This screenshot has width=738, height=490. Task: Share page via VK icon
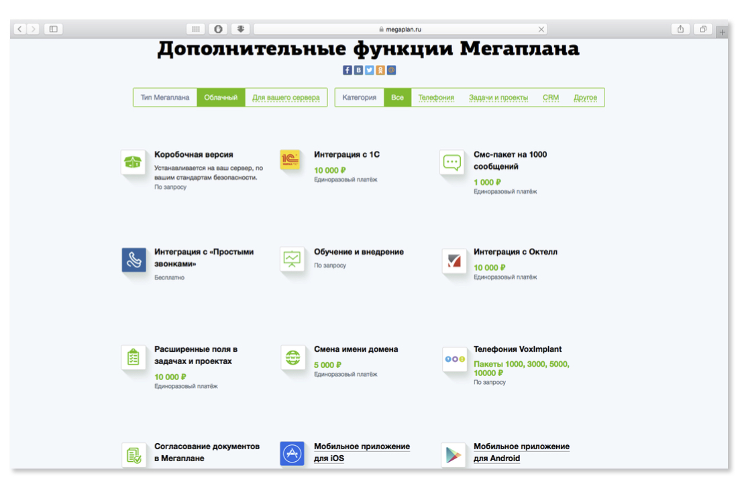tap(358, 70)
